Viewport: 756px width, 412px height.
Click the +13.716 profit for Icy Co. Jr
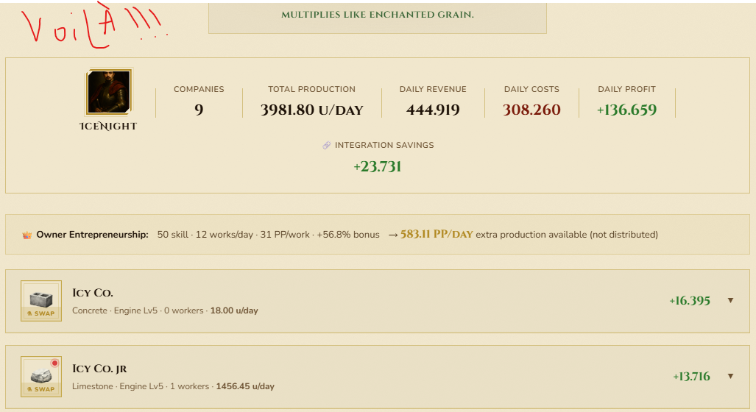(x=691, y=377)
